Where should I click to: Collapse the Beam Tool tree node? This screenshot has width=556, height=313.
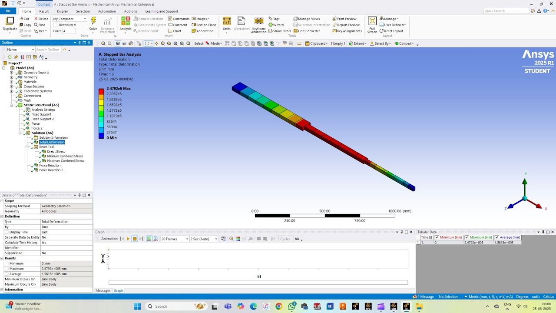point(27,147)
